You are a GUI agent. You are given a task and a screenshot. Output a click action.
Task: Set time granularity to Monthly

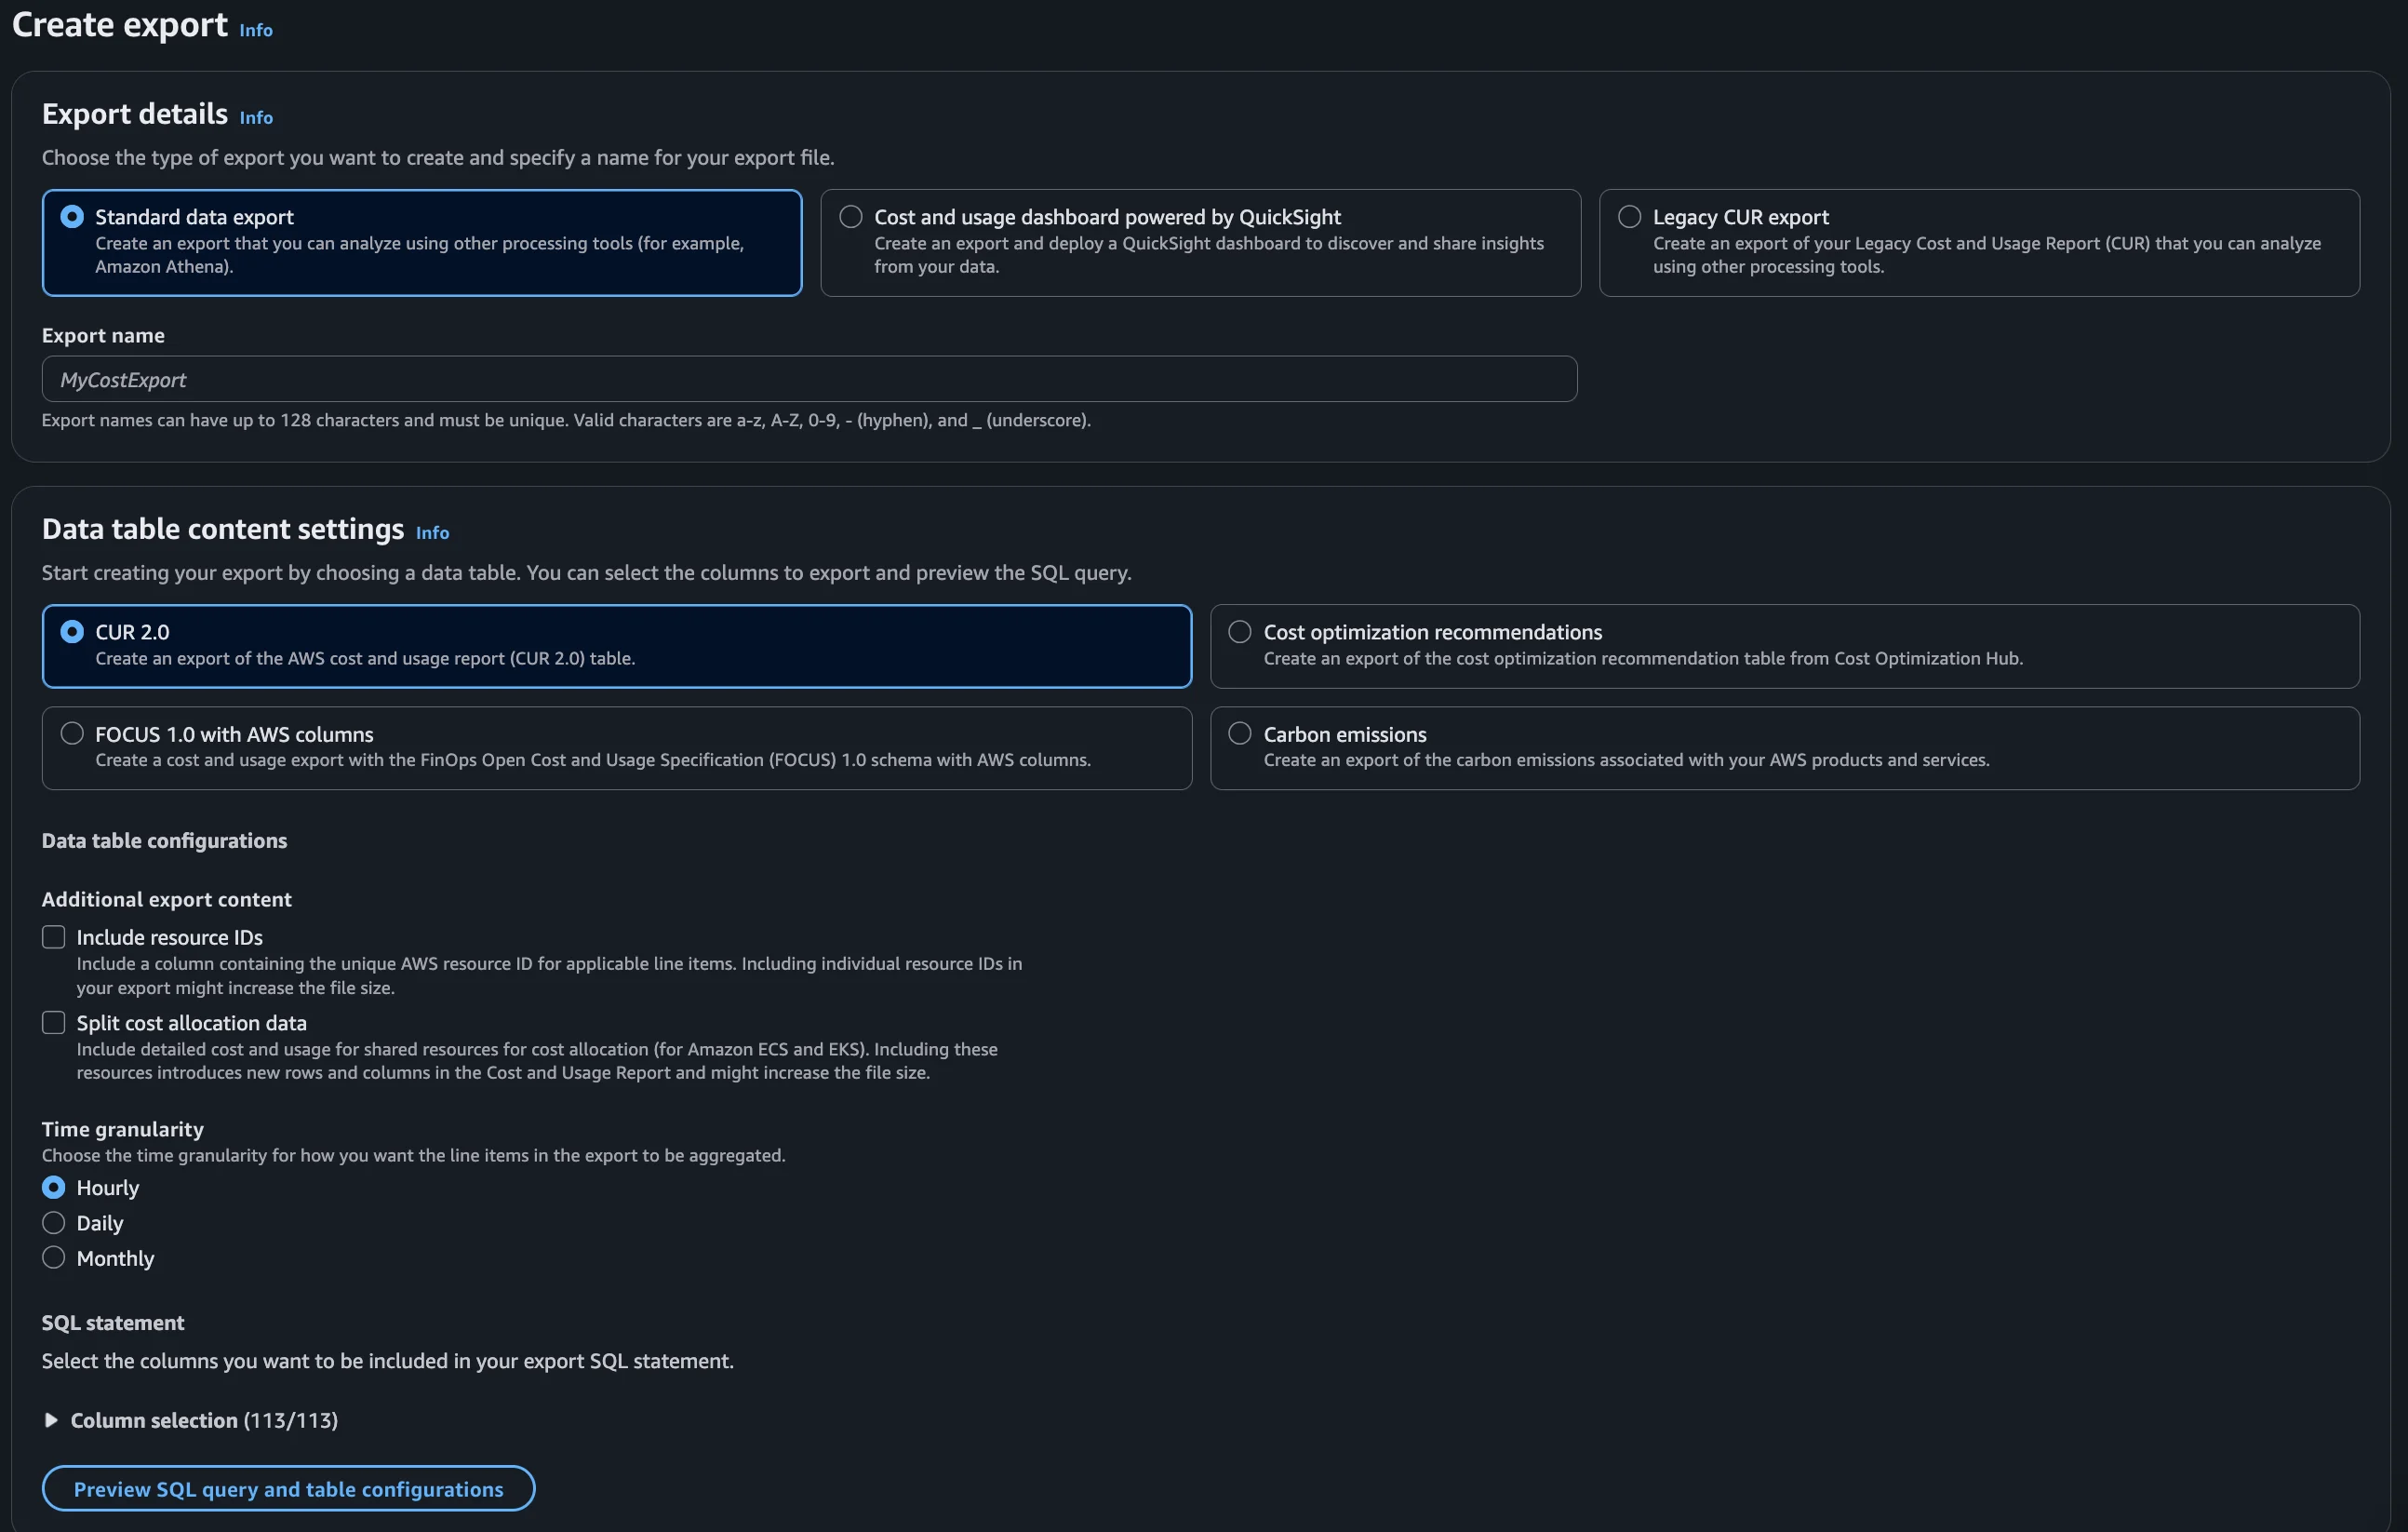click(x=54, y=1258)
